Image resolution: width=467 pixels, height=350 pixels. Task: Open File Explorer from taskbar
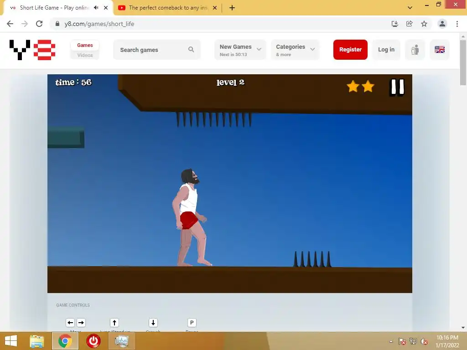click(37, 341)
